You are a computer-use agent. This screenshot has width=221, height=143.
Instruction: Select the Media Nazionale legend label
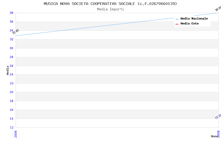pyautogui.click(x=194, y=19)
